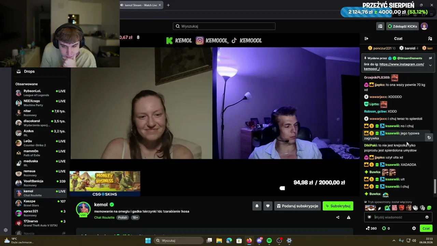This screenshot has height=246, width=437.
Task: Open a new browser tab
Action: 168,5
